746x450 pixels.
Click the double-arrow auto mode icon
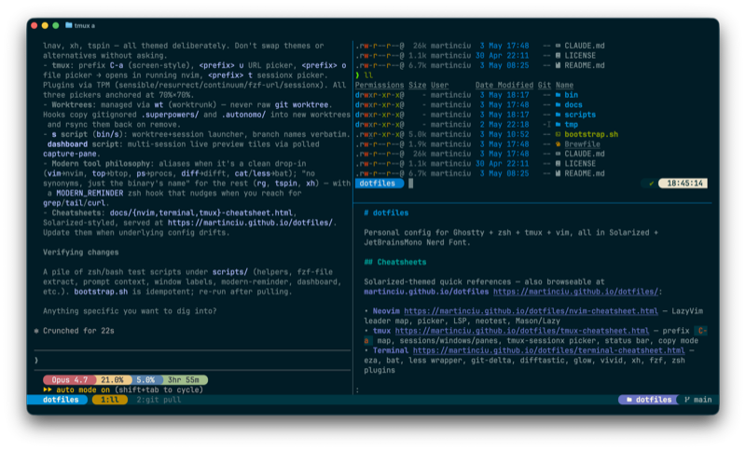coord(48,389)
